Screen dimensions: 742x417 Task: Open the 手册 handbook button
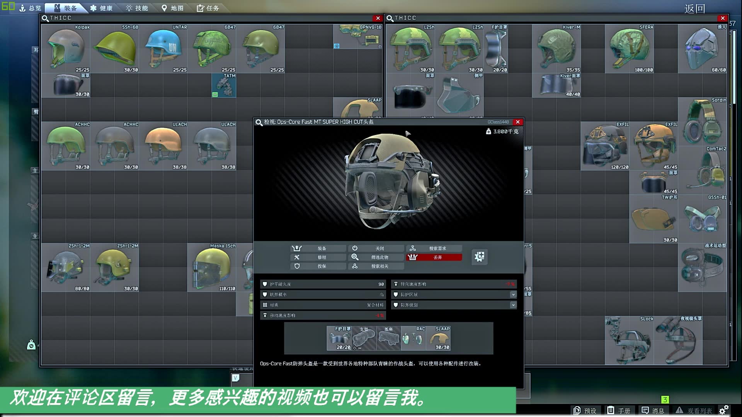pos(618,410)
